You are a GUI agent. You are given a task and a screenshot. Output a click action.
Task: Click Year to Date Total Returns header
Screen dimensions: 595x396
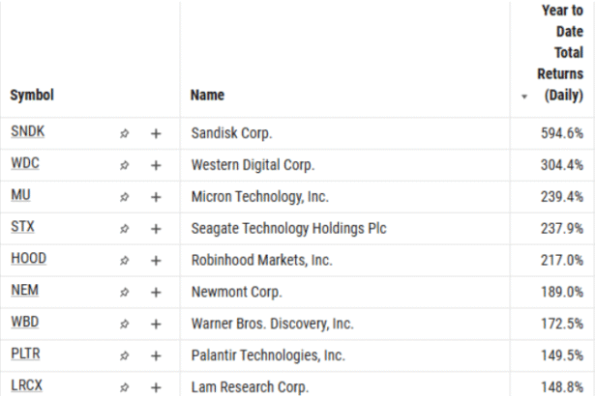click(x=560, y=53)
